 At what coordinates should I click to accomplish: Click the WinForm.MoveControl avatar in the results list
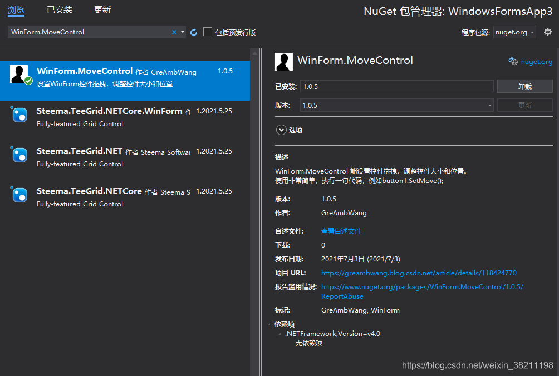point(19,74)
